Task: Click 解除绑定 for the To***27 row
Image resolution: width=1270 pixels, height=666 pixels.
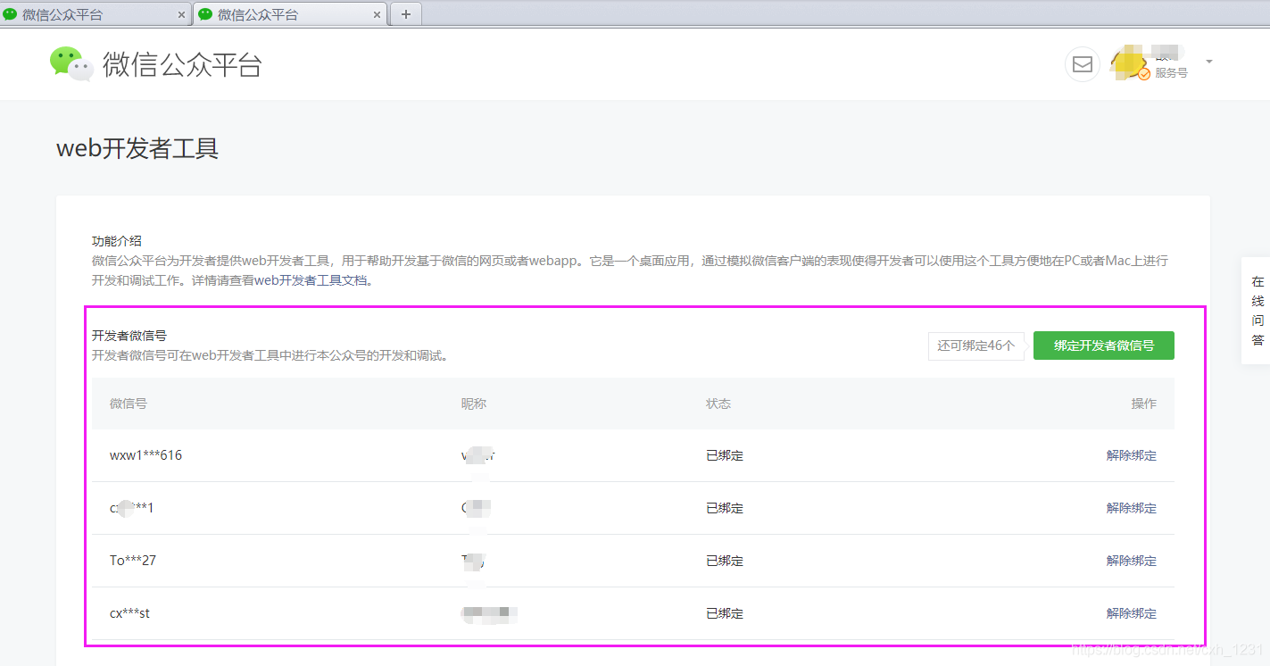Action: coord(1131,561)
